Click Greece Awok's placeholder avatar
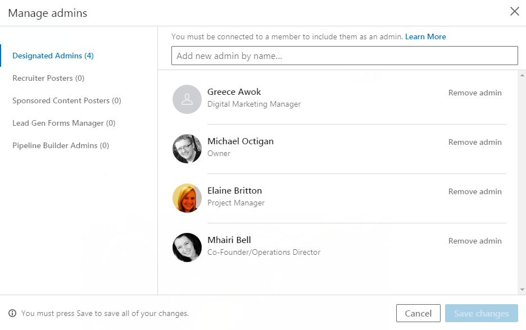 click(187, 99)
